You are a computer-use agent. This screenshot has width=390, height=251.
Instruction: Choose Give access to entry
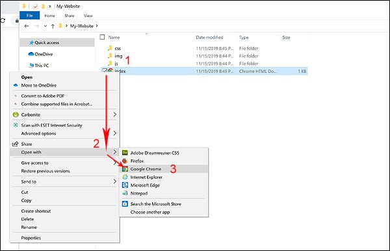pyautogui.click(x=64, y=163)
